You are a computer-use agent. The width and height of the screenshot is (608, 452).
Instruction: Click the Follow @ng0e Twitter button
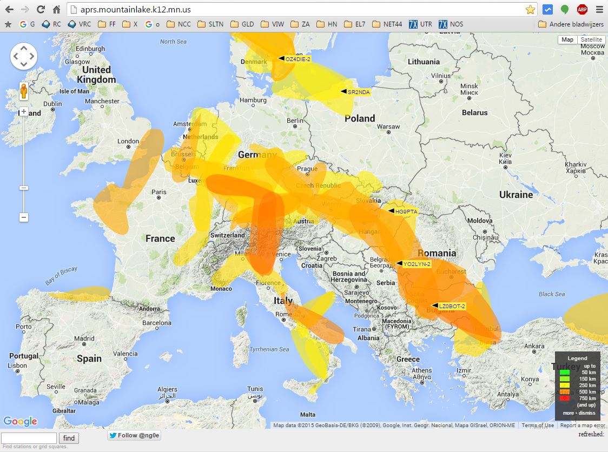(x=134, y=435)
